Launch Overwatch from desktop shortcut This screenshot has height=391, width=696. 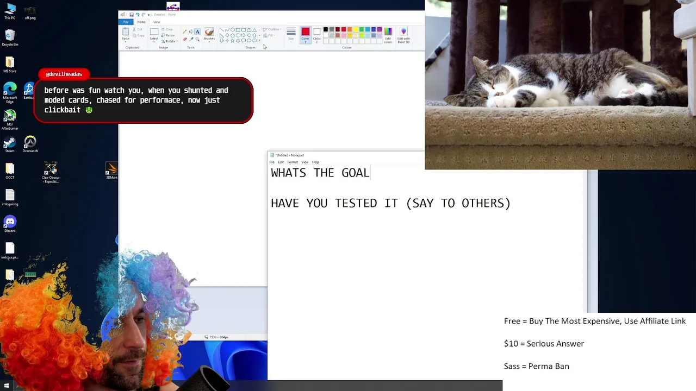pos(30,145)
